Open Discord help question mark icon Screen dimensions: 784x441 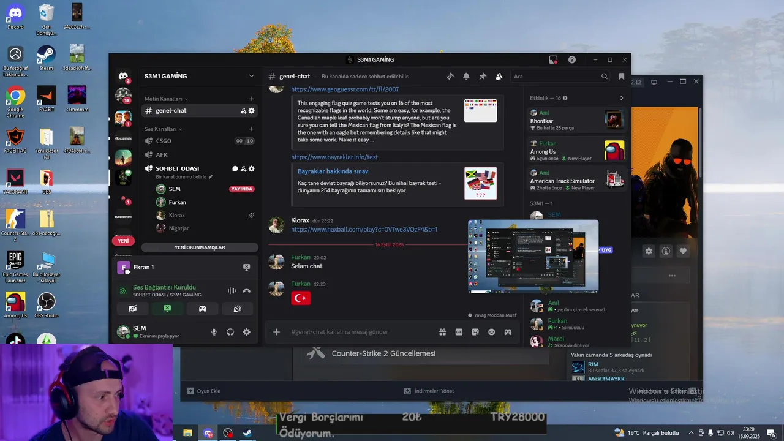(x=572, y=59)
